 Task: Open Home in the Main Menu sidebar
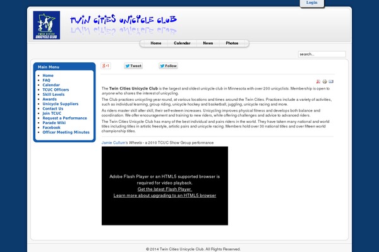click(48, 76)
